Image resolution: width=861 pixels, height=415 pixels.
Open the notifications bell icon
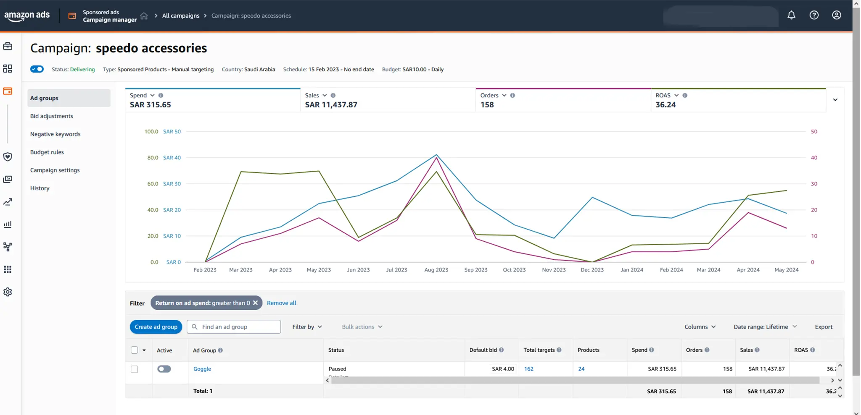[x=791, y=16]
